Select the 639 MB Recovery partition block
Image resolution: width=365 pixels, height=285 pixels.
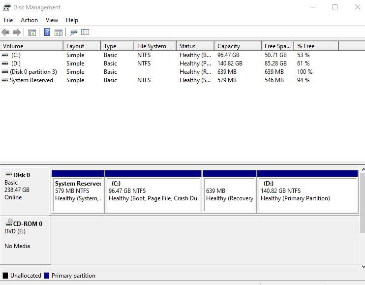point(229,191)
